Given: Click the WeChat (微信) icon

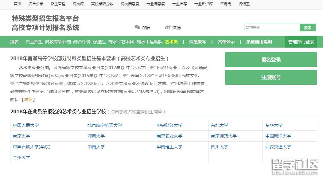Looking at the screenshot, I should [137, 27].
